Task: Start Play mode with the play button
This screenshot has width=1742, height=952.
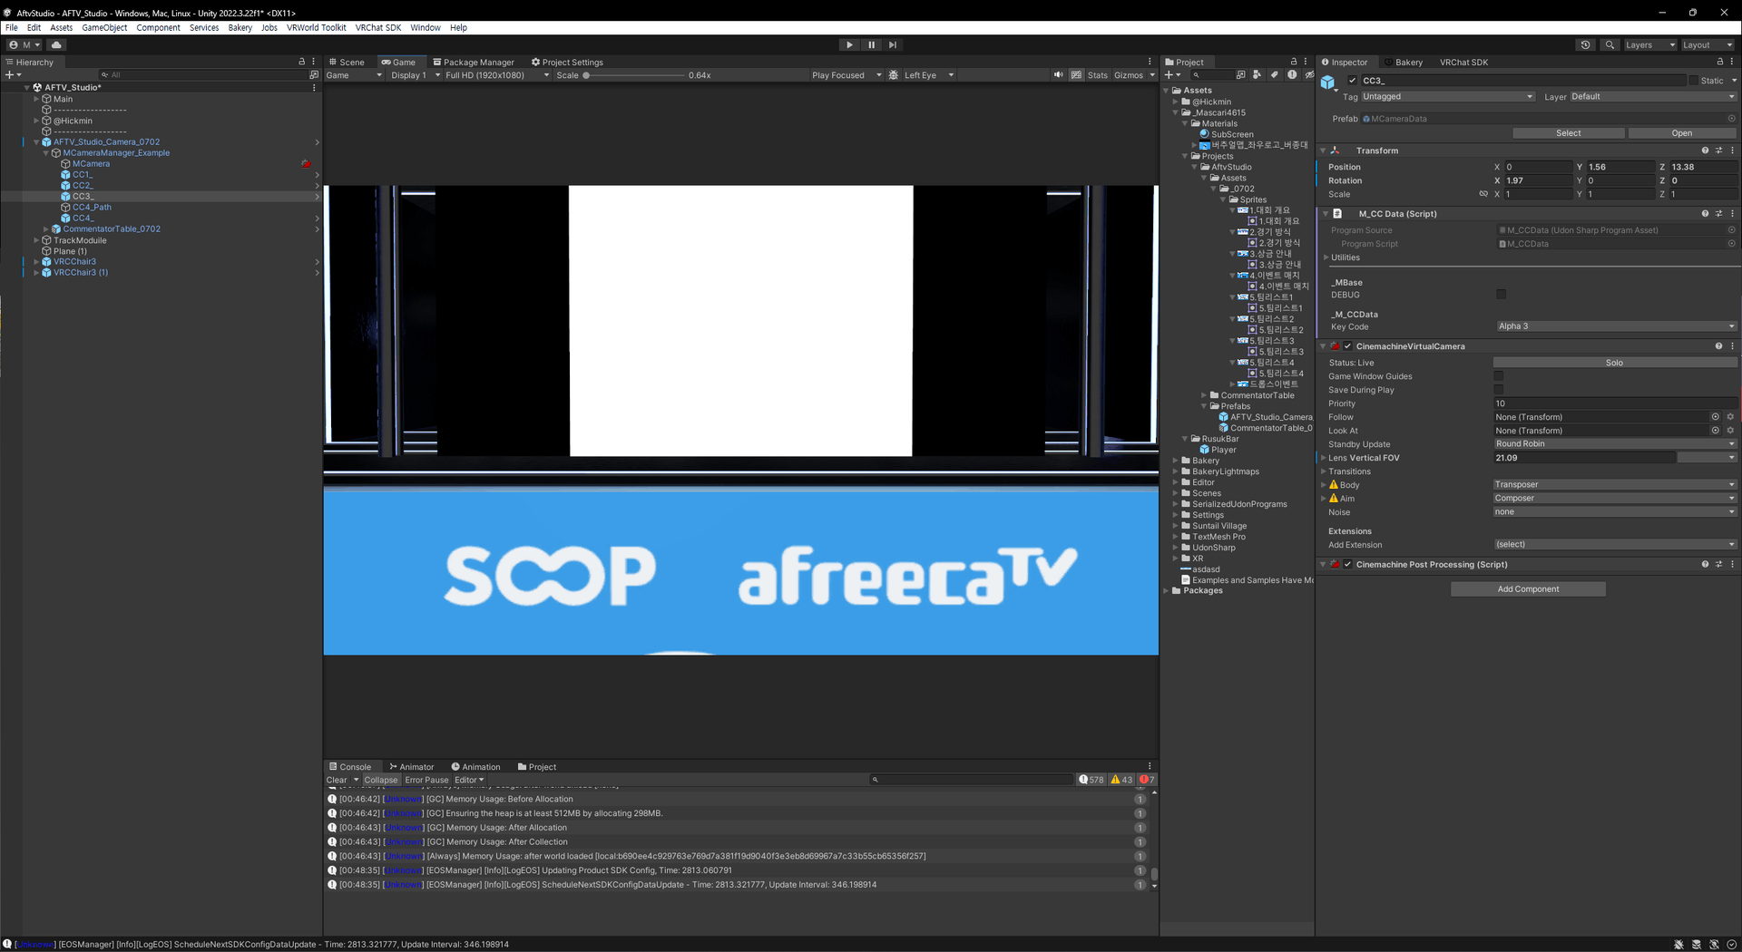Action: [x=849, y=44]
